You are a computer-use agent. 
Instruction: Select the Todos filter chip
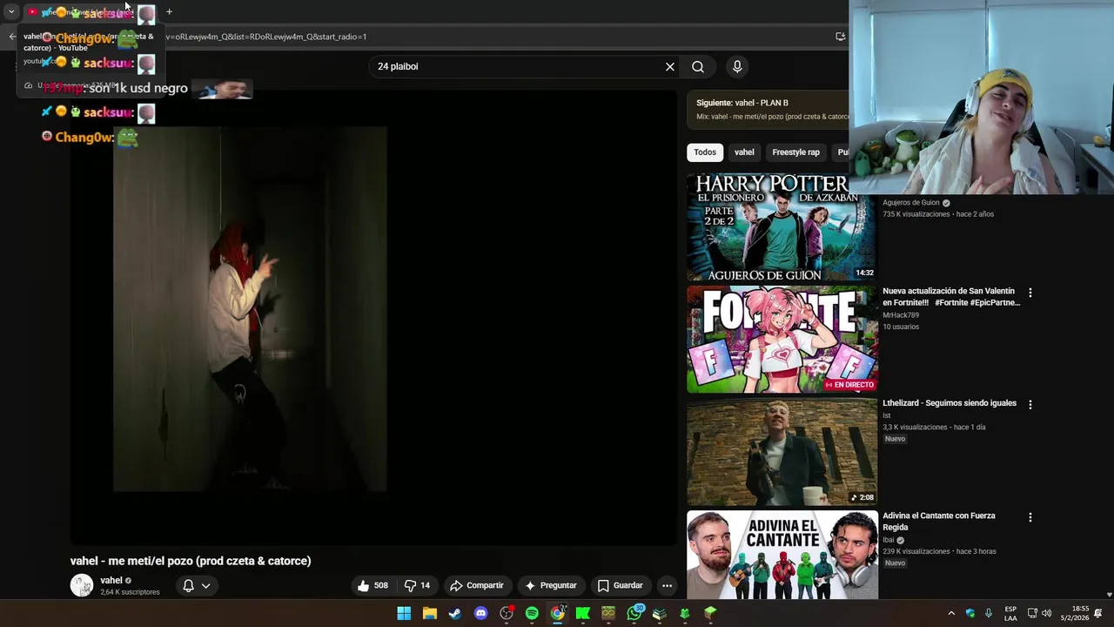[x=705, y=152]
